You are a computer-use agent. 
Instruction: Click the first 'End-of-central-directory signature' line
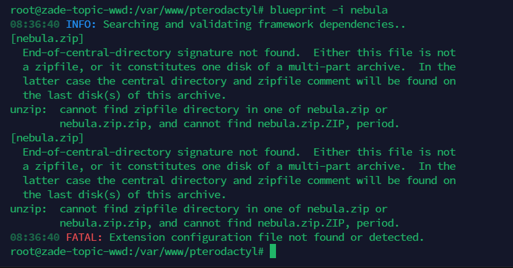pyautogui.click(x=239, y=53)
